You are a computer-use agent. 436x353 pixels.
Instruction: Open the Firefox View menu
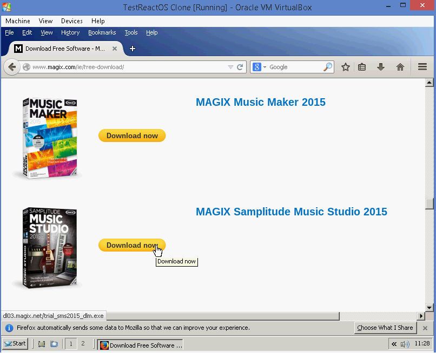tap(47, 32)
